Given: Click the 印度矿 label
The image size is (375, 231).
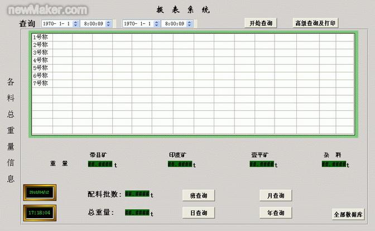Looking at the screenshot, I should (x=177, y=155).
